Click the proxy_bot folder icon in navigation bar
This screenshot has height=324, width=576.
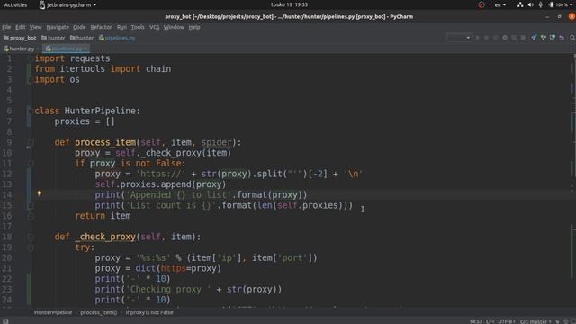tap(6, 38)
